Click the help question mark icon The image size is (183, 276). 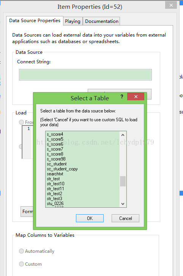[x=122, y=96]
